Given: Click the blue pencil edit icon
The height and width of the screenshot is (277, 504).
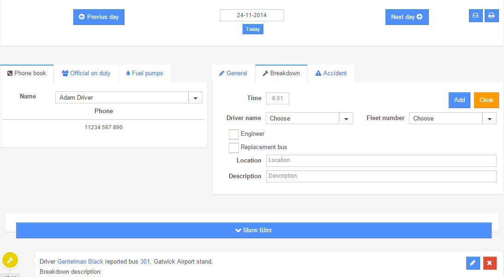Looking at the screenshot, I should coord(473,263).
